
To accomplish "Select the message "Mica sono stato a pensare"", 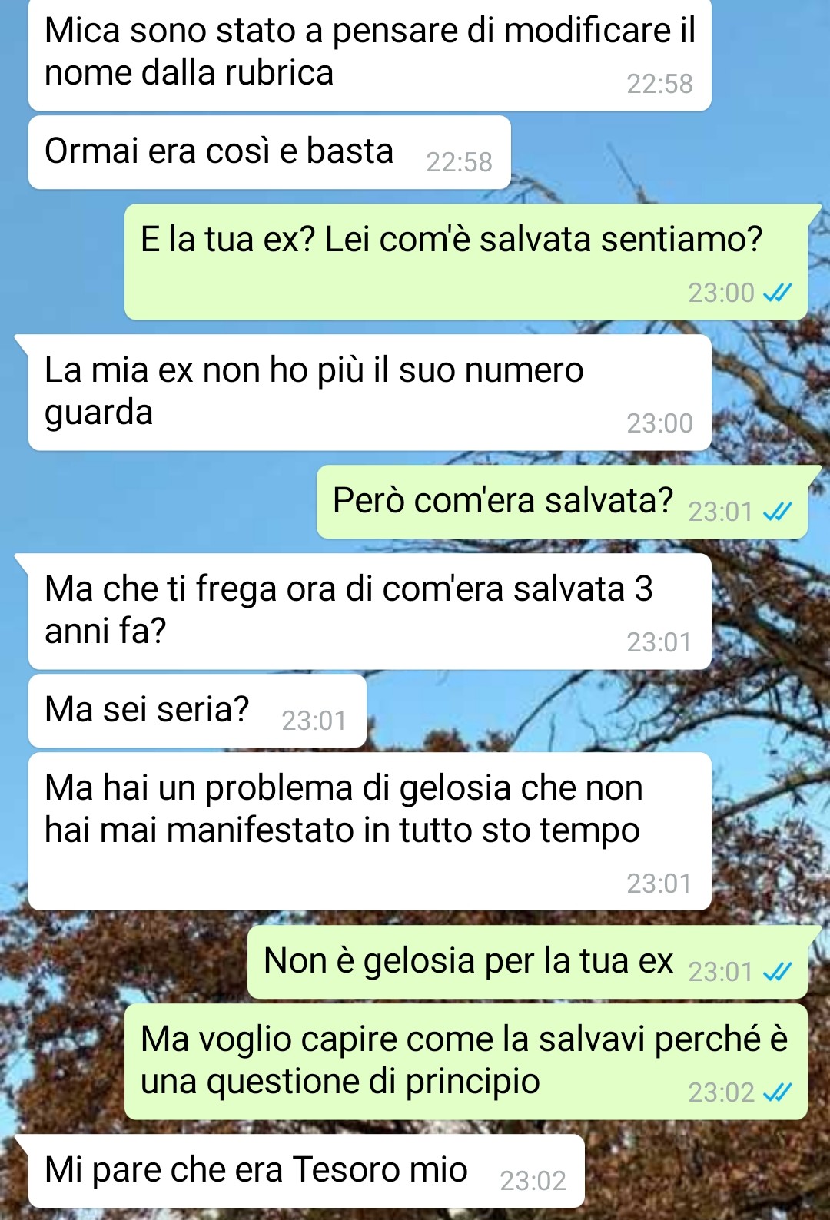I will point(370,54).
